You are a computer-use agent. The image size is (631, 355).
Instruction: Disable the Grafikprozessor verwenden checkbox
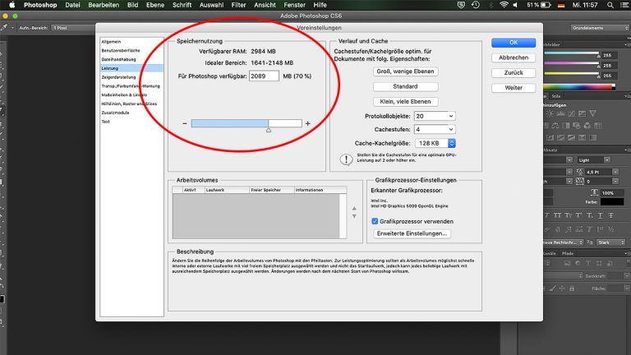375,221
